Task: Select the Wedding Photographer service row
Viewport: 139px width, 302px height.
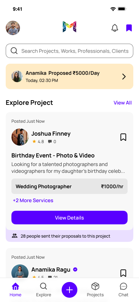Action: pos(69,186)
